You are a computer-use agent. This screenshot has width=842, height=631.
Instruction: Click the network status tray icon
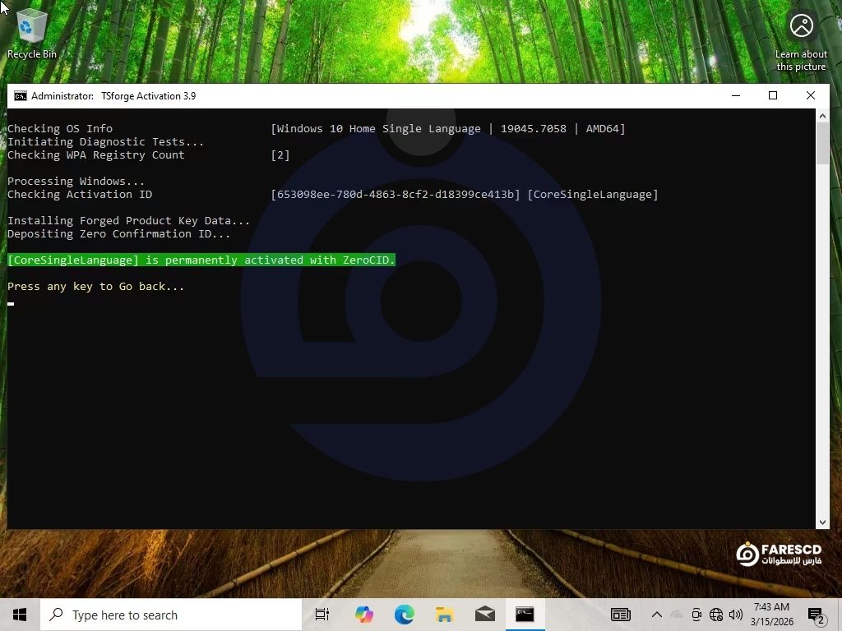click(x=716, y=615)
